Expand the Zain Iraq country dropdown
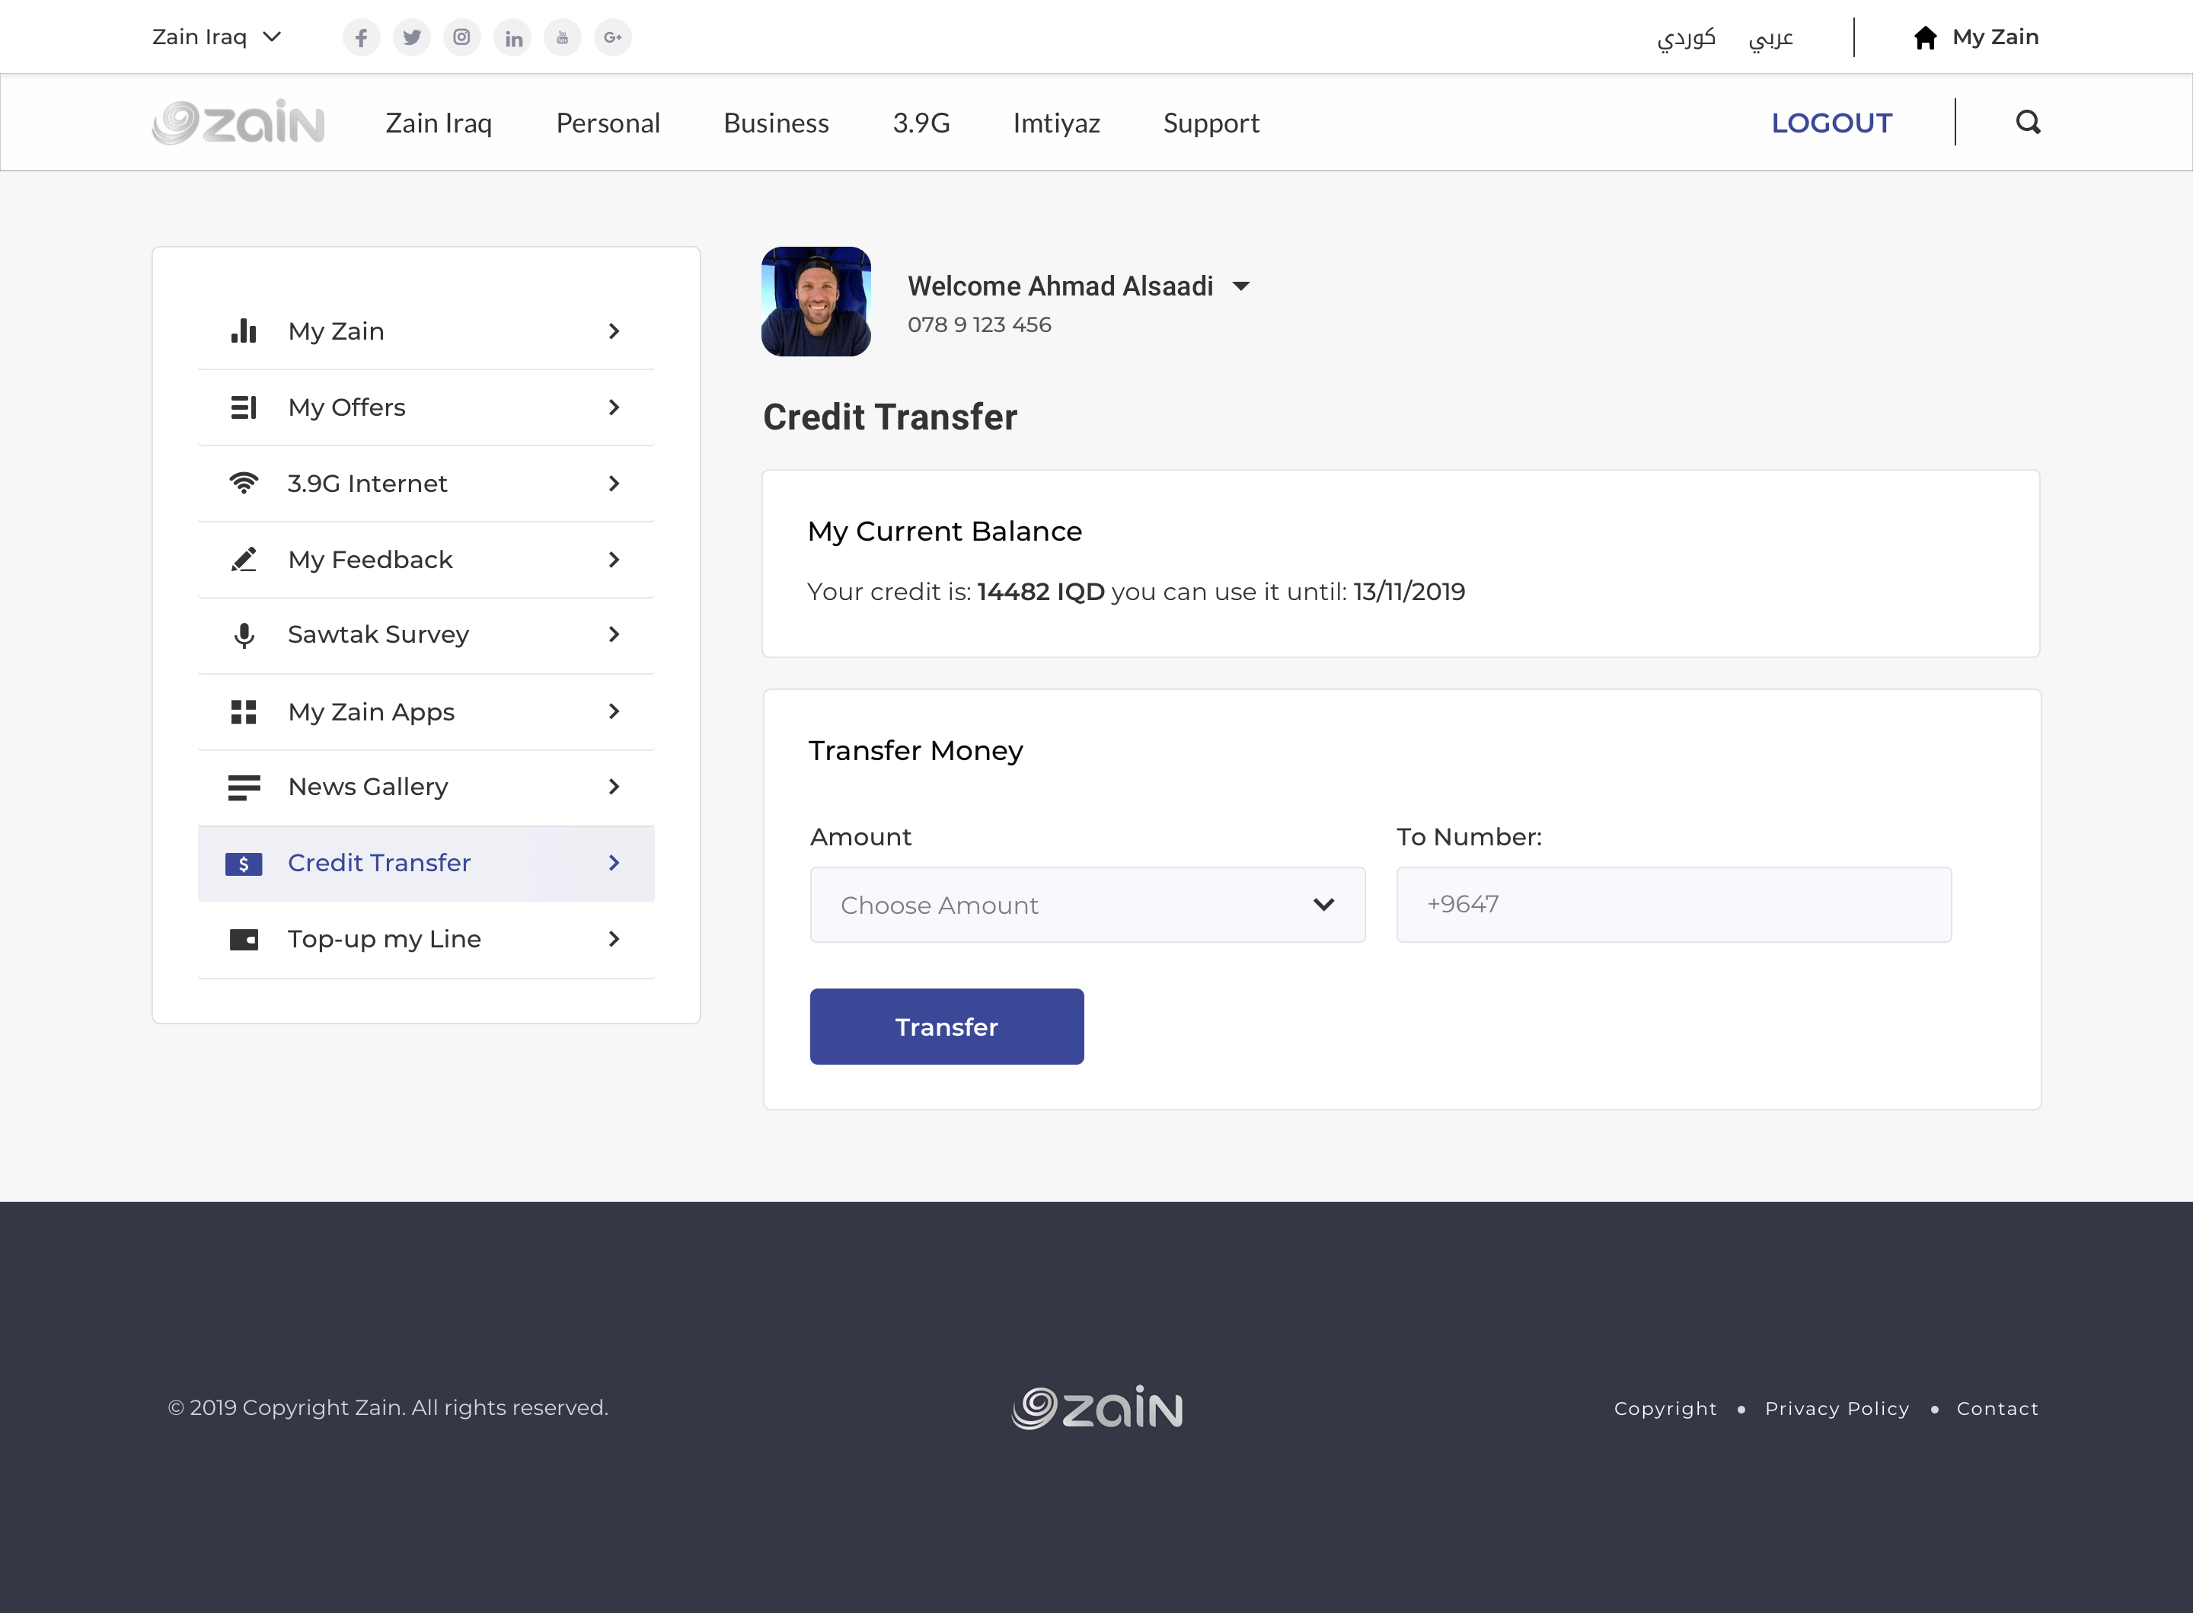This screenshot has height=1613, width=2193. coord(217,37)
